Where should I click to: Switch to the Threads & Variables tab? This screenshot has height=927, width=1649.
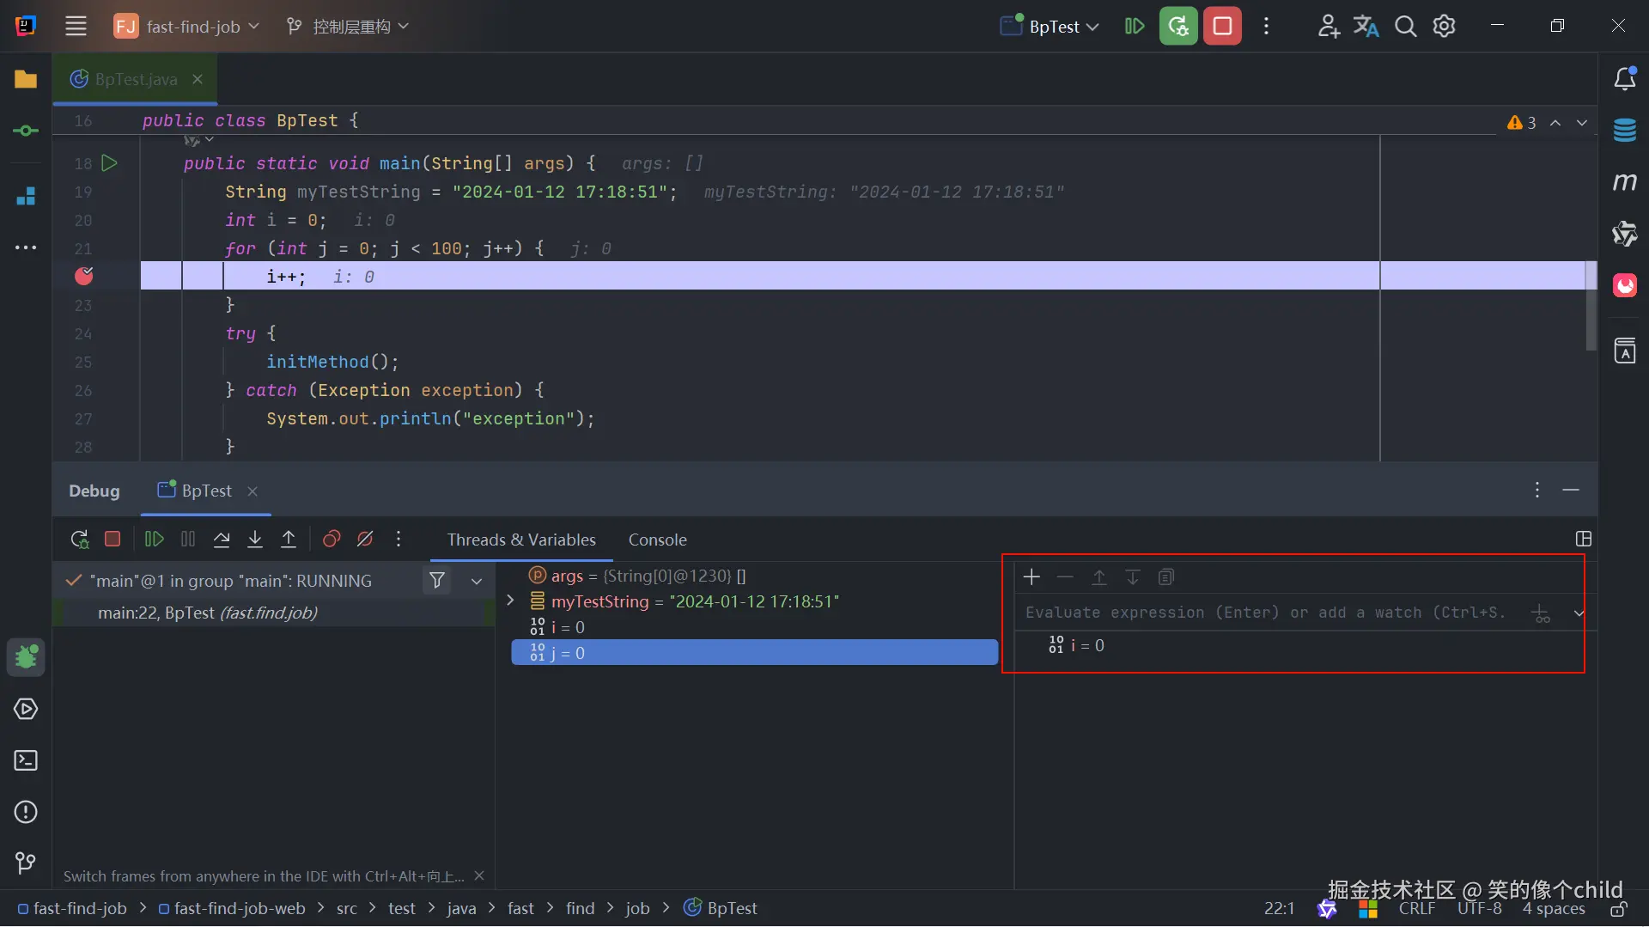click(x=521, y=540)
